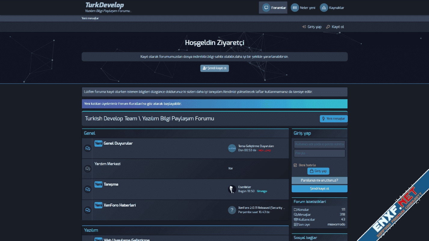Click the question mark avatar icon

(x=232, y=210)
